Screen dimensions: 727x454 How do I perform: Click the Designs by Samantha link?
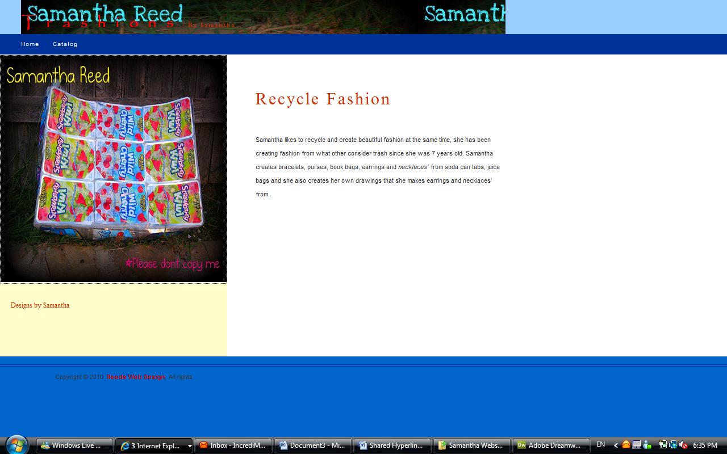[40, 305]
